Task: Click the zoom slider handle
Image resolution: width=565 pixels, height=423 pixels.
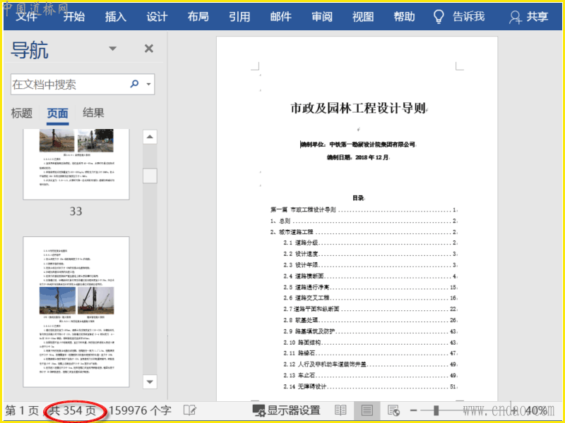Action: point(436,410)
